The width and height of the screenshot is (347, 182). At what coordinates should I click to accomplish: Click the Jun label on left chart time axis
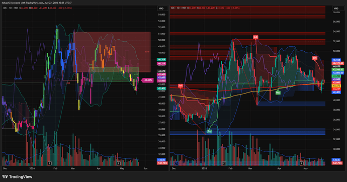[145, 168]
